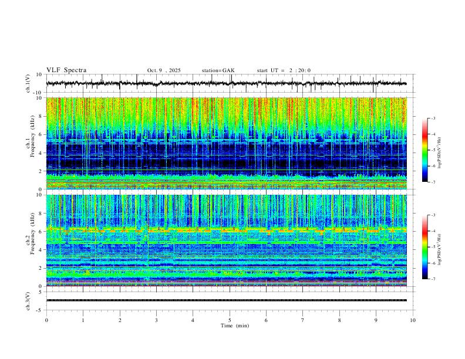465x359 pixels.
Task: Select the ch.1 spectrogram color bar
Action: (x=424, y=150)
